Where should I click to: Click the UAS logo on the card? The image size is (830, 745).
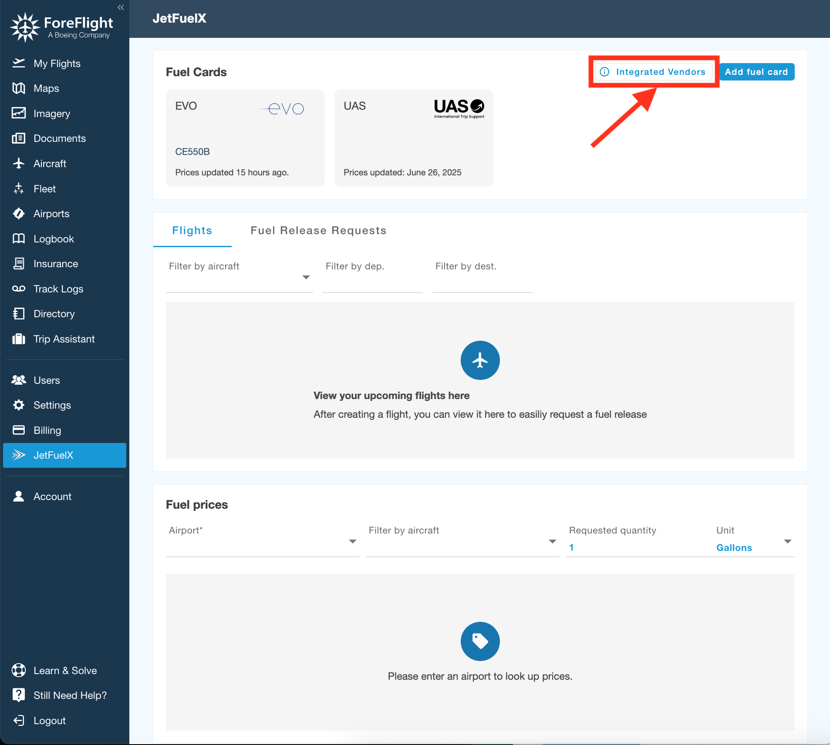click(459, 108)
